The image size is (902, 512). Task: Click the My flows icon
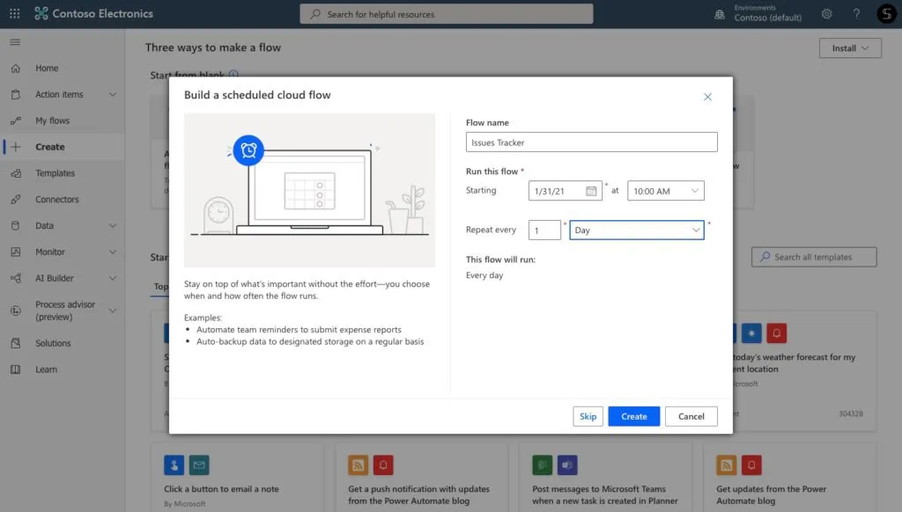pos(16,121)
